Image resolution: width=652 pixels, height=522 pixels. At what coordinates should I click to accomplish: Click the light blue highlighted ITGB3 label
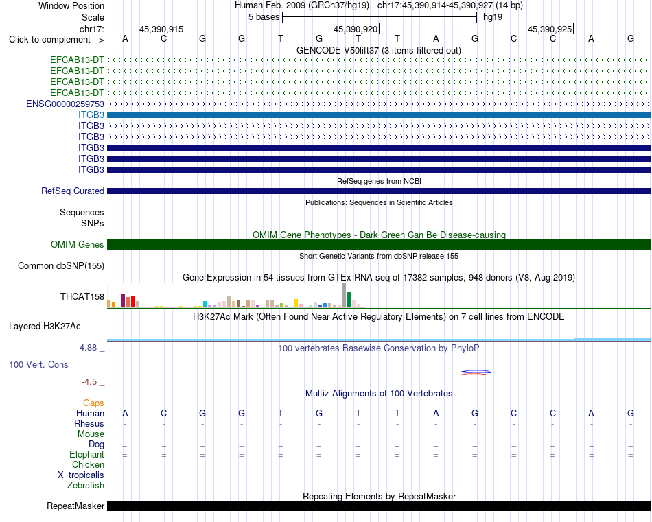(x=91, y=115)
